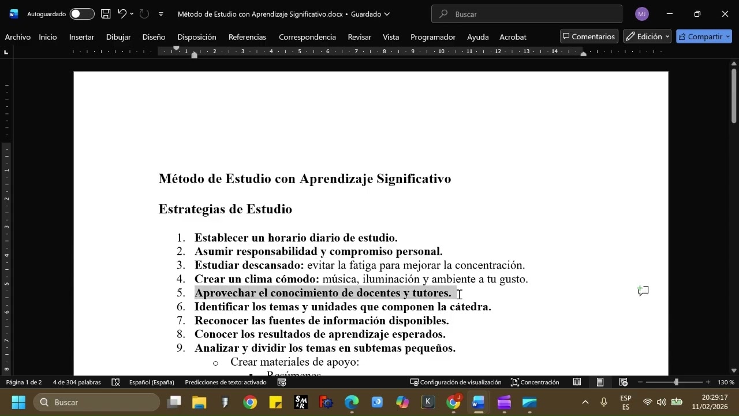Click 'Reconocer las fuentes de información disponibles.'

pyautogui.click(x=322, y=321)
